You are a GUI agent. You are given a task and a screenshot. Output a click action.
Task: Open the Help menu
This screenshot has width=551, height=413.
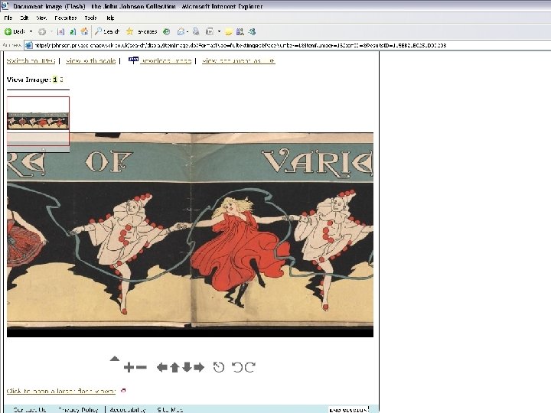[x=110, y=18]
